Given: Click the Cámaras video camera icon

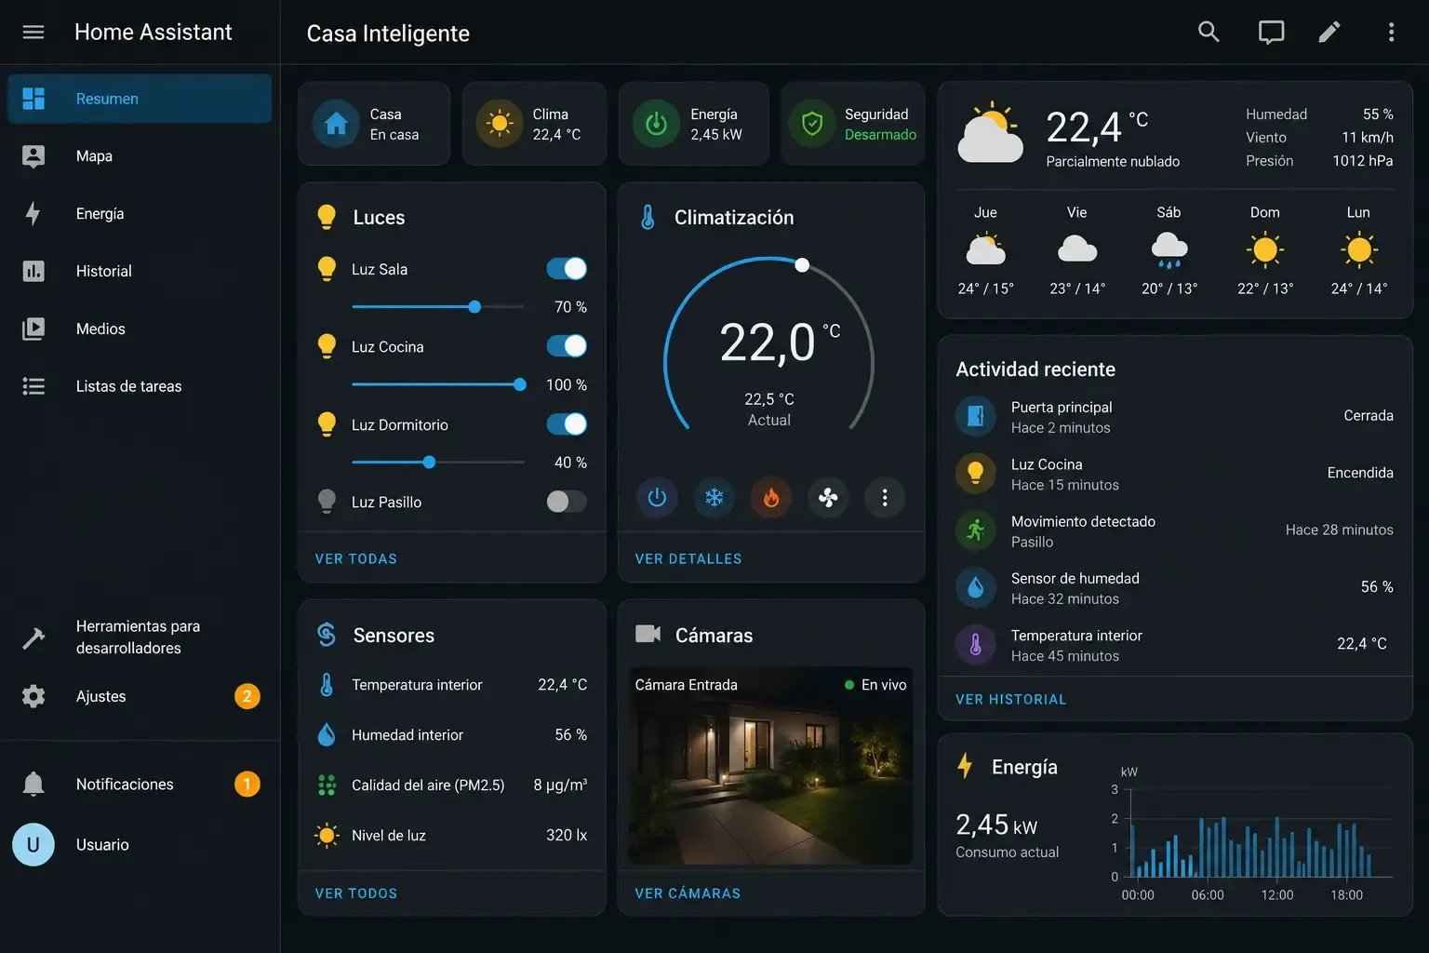Looking at the screenshot, I should point(648,635).
